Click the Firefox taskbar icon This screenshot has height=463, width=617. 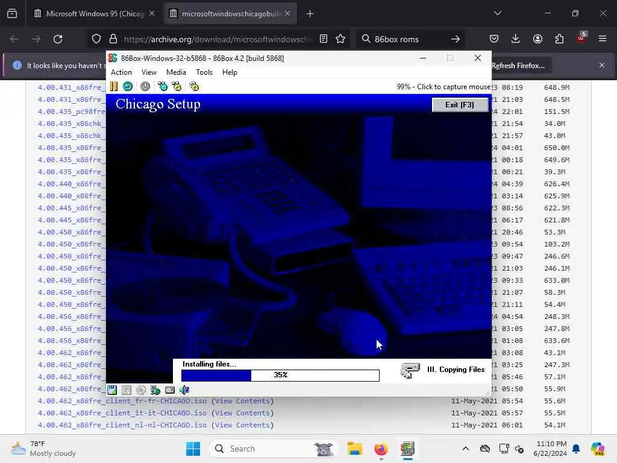(381, 449)
